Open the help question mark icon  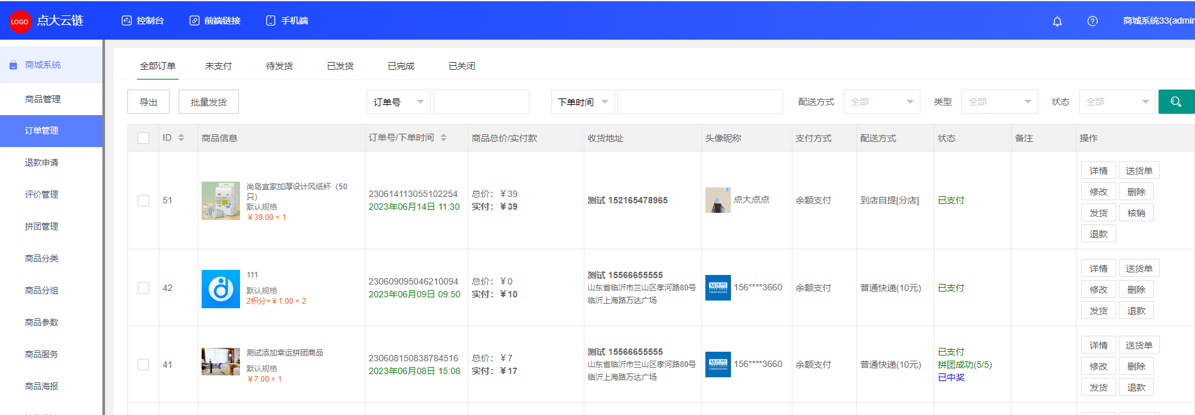pyautogui.click(x=1093, y=21)
